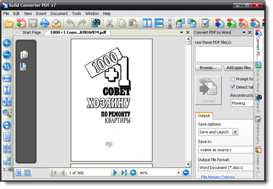Click the Fit Width icon on left sidebar

7,78
